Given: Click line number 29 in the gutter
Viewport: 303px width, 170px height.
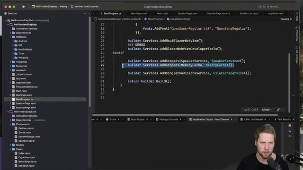Looking at the screenshot, I should (x=102, y=73).
